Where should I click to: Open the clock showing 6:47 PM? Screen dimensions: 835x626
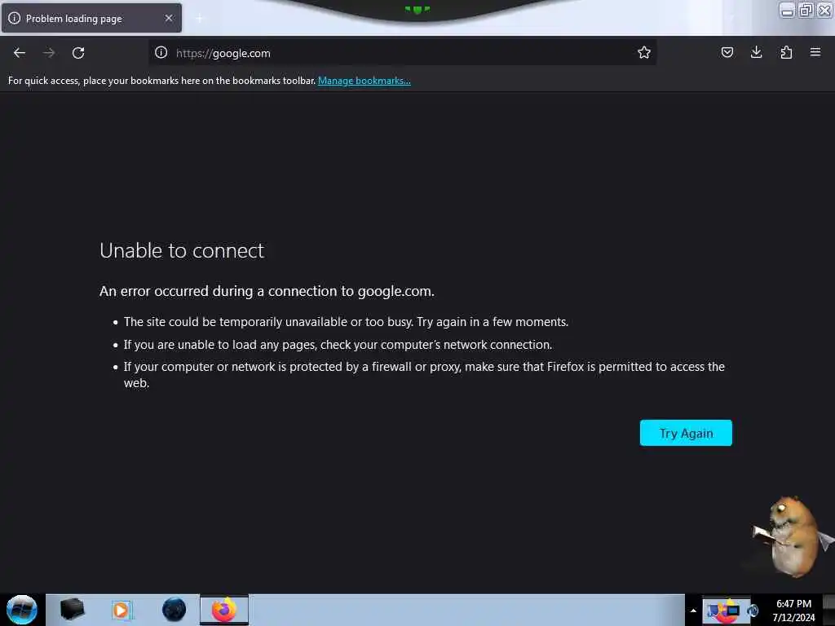coord(793,611)
